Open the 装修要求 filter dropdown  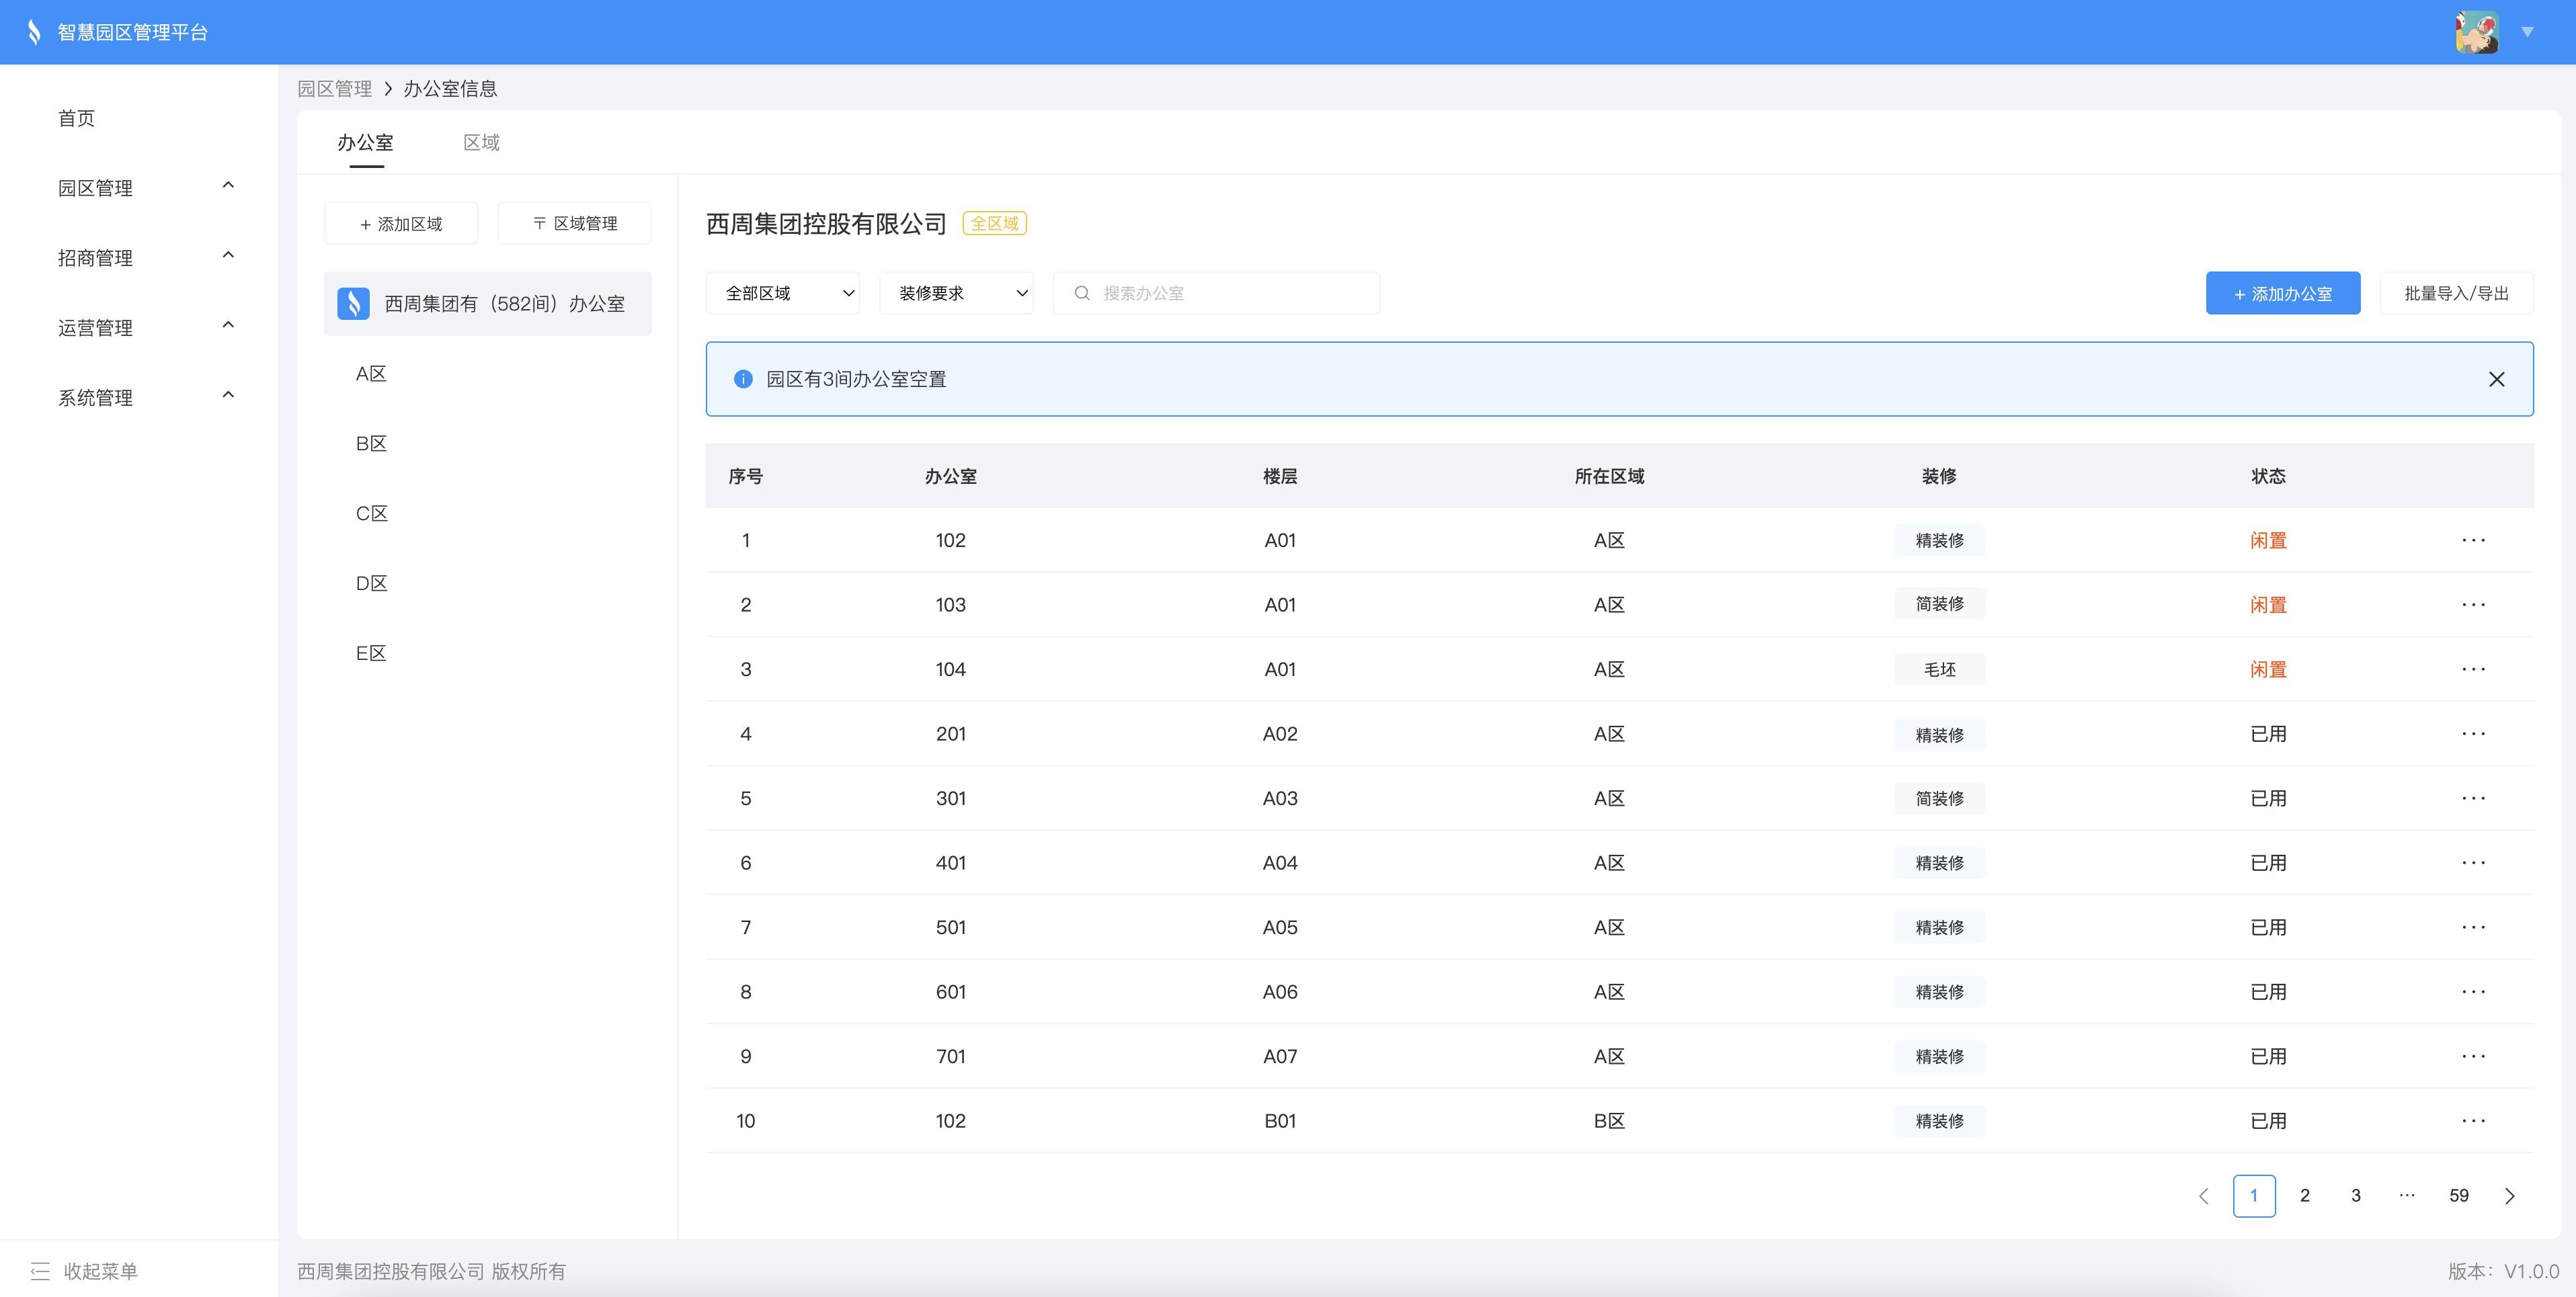pos(956,293)
